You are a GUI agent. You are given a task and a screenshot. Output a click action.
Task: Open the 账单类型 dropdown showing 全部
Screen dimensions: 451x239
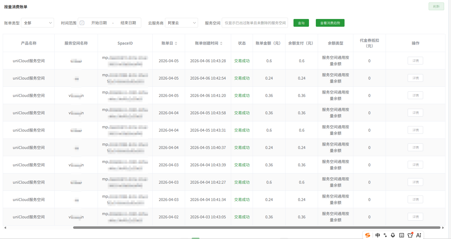tap(38, 23)
